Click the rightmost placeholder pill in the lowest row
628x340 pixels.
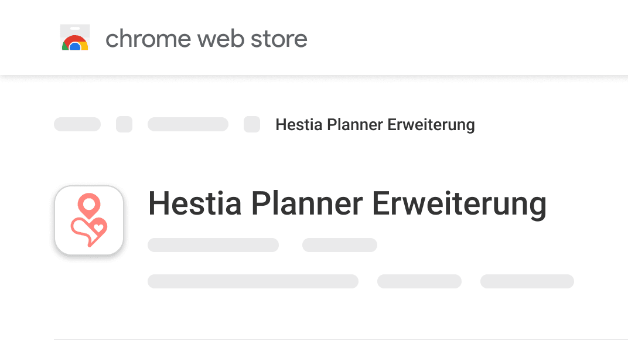(x=527, y=281)
